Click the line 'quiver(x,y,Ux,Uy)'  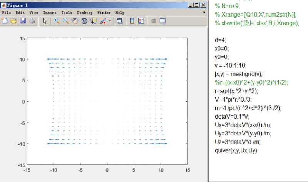(x=236, y=150)
